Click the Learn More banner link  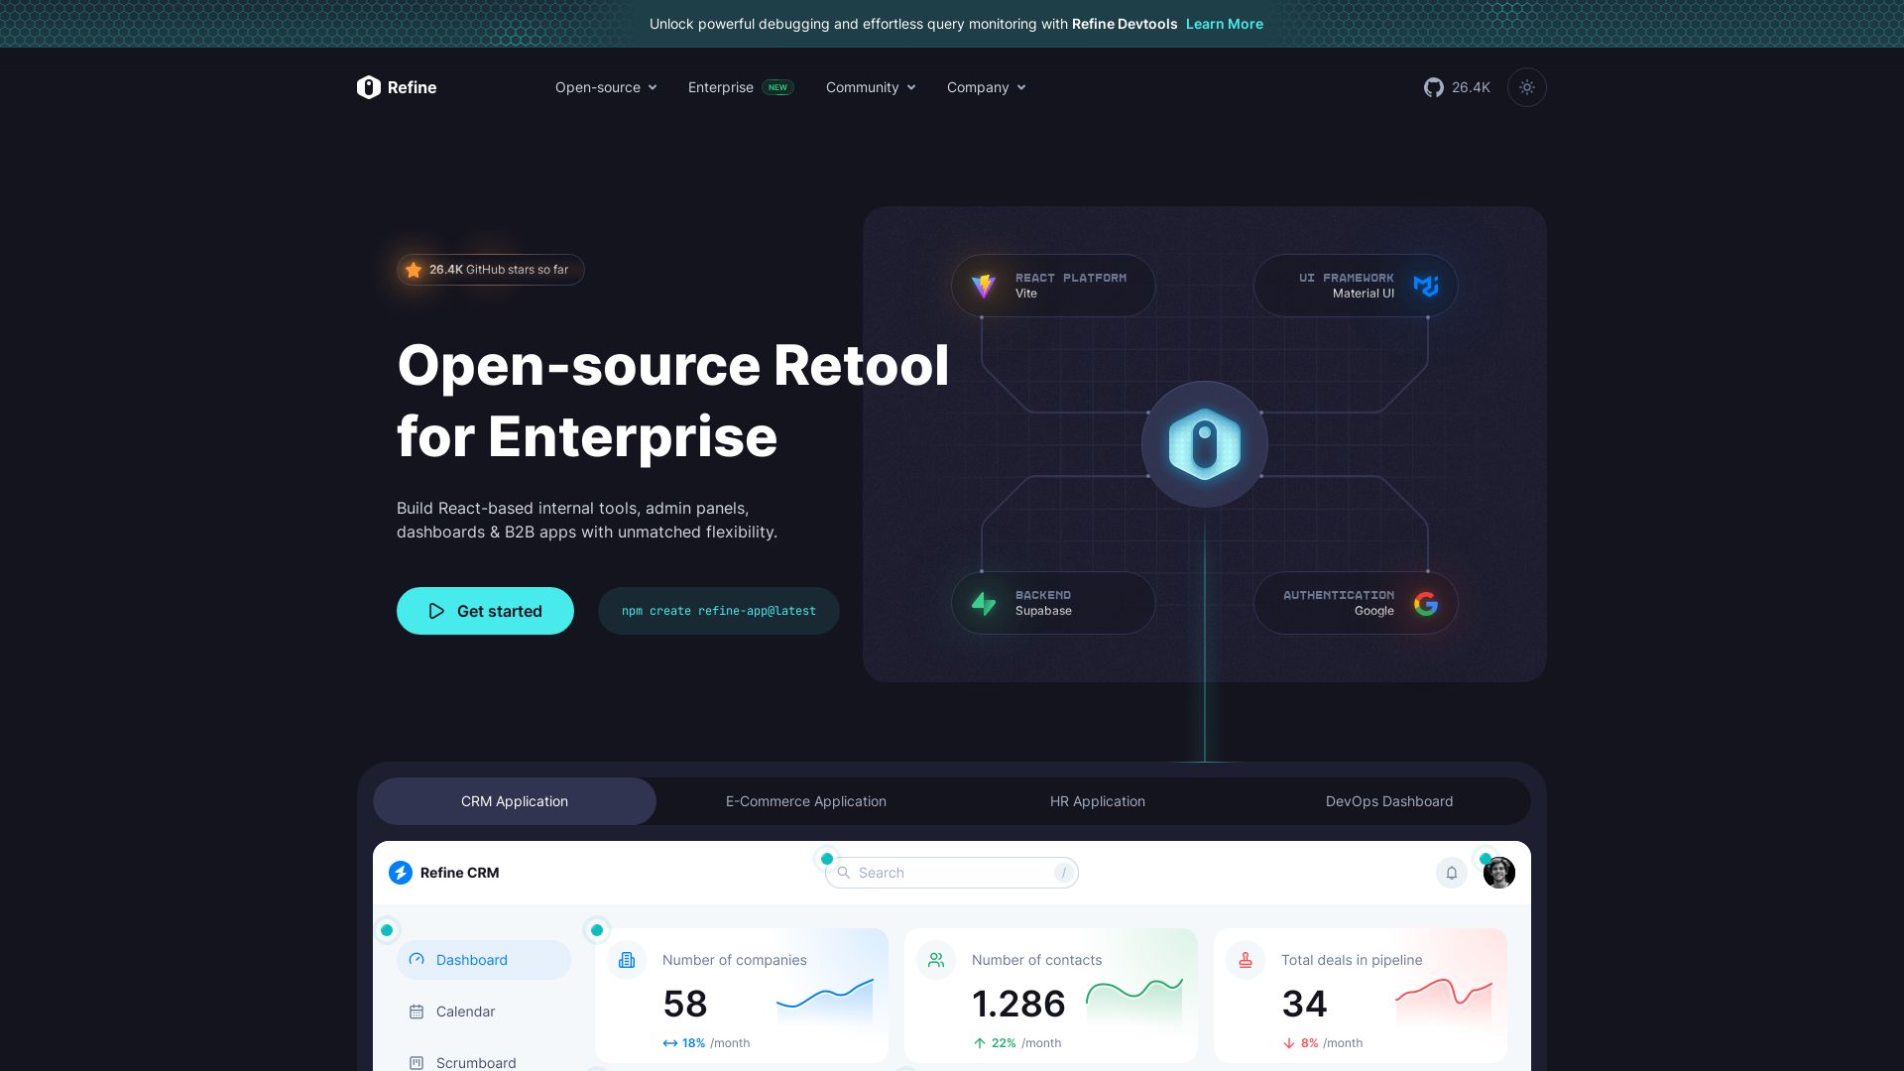pyautogui.click(x=1224, y=24)
